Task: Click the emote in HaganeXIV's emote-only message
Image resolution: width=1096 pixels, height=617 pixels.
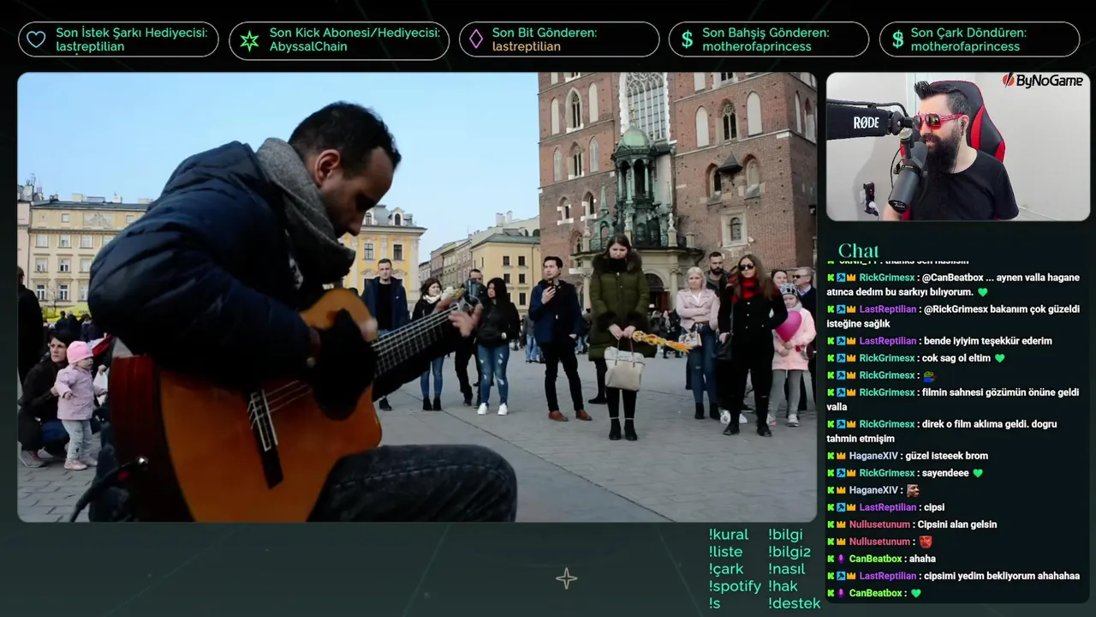Action: (x=913, y=490)
